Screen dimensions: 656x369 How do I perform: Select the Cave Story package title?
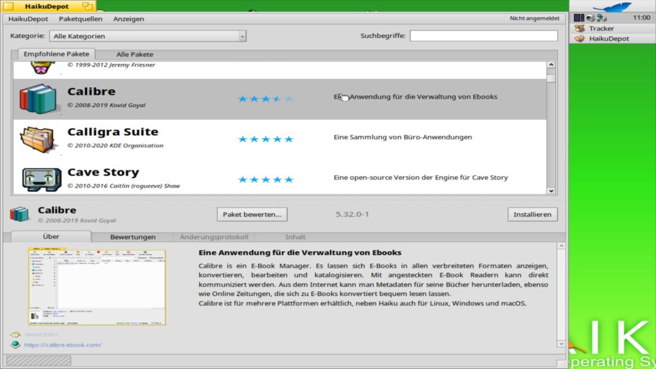click(x=103, y=172)
